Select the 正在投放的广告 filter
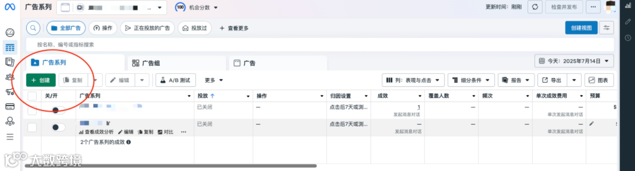This screenshot has height=171, width=635. [147, 28]
